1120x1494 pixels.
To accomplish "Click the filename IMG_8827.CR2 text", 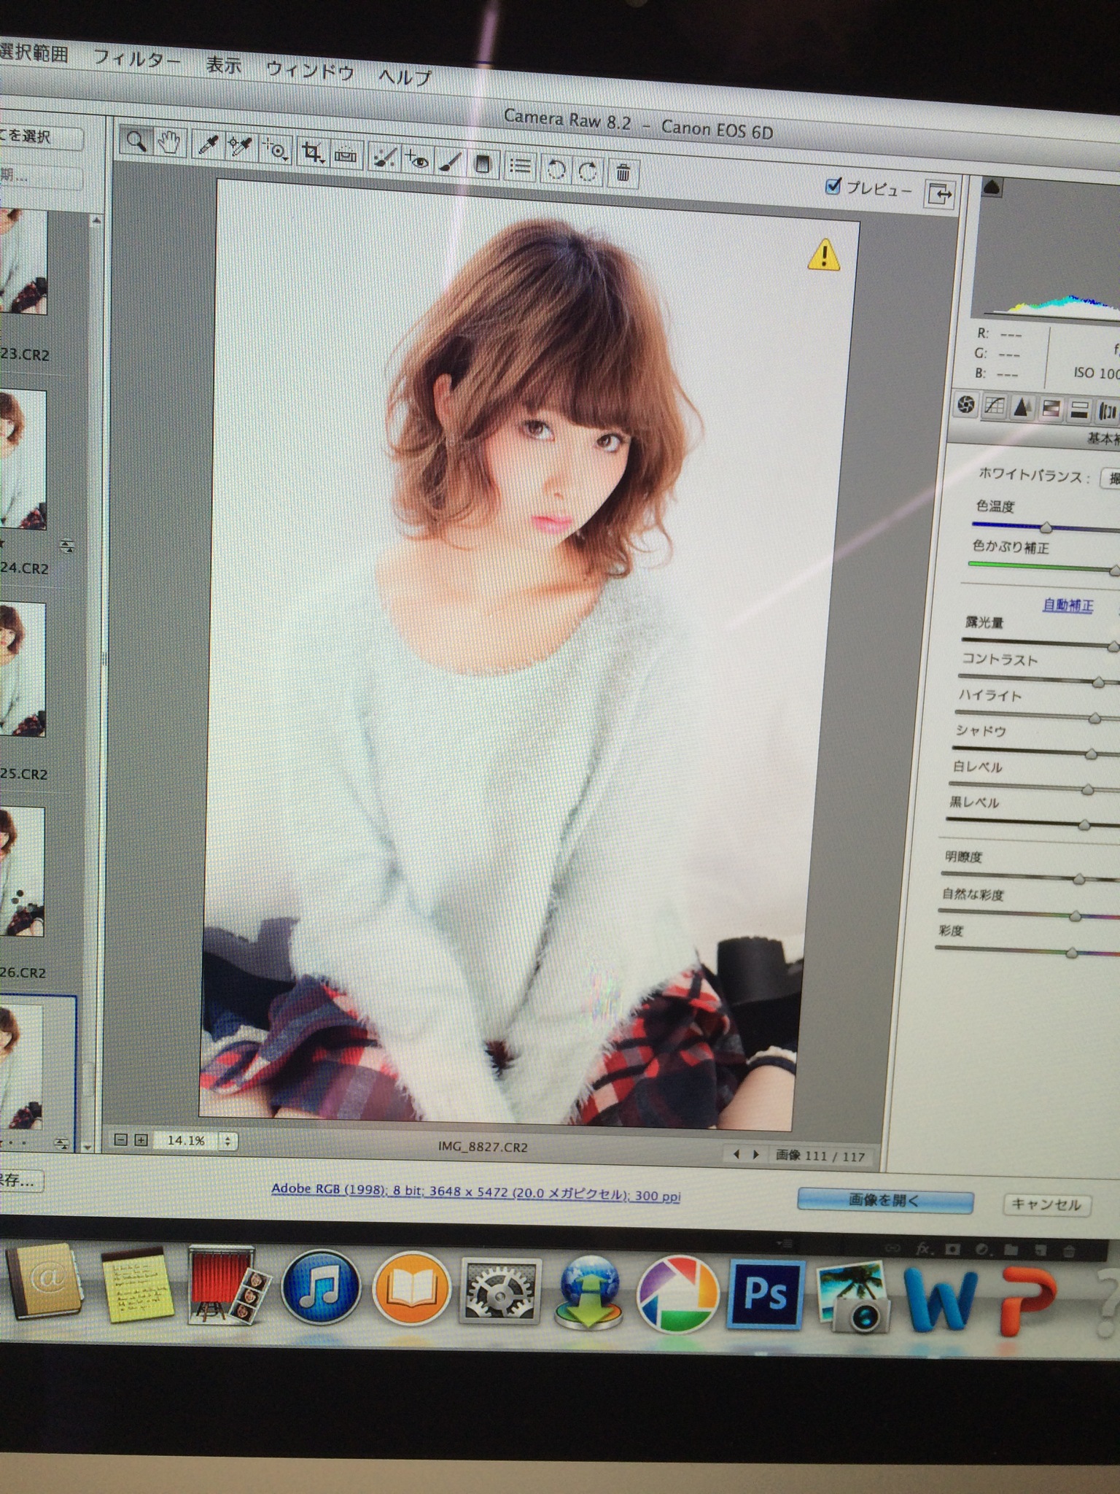I will click(483, 1146).
